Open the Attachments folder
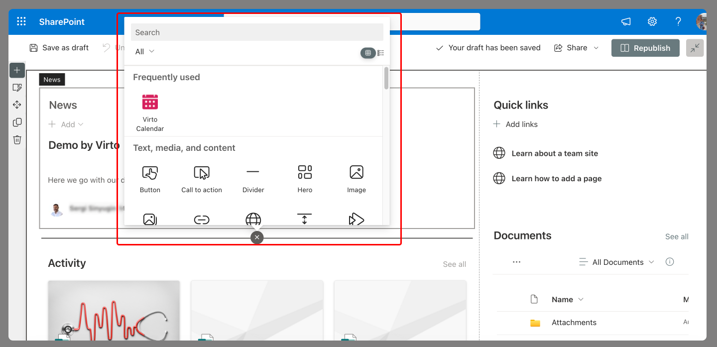Image resolution: width=717 pixels, height=347 pixels. [574, 323]
